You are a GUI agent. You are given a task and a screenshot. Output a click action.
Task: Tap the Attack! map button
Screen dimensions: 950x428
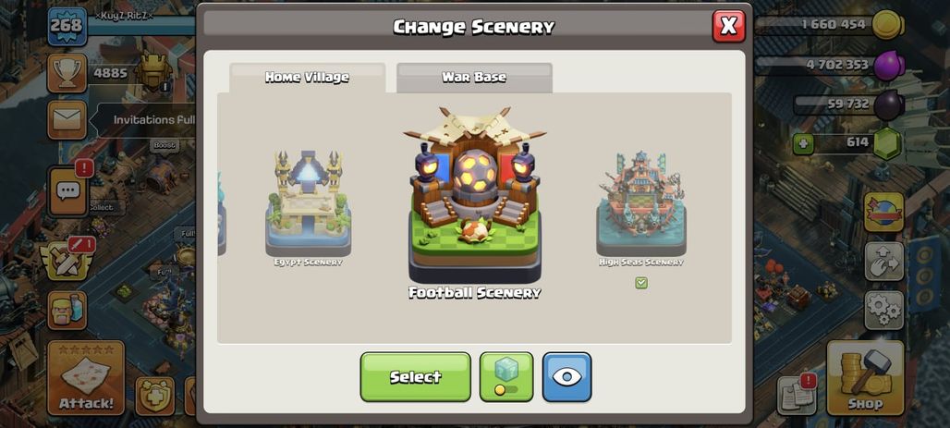85,377
